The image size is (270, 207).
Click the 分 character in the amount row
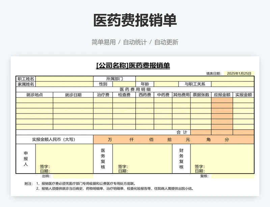pyautogui.click(x=227, y=139)
